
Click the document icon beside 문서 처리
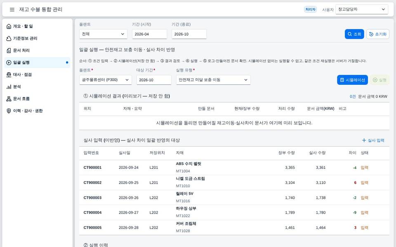tap(9, 50)
